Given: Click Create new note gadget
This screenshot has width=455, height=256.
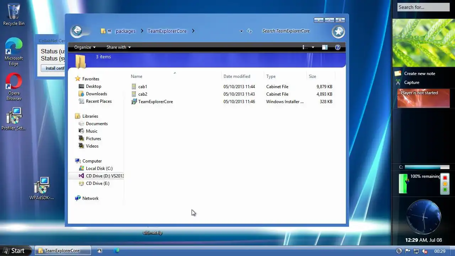Looking at the screenshot, I should click(x=419, y=74).
